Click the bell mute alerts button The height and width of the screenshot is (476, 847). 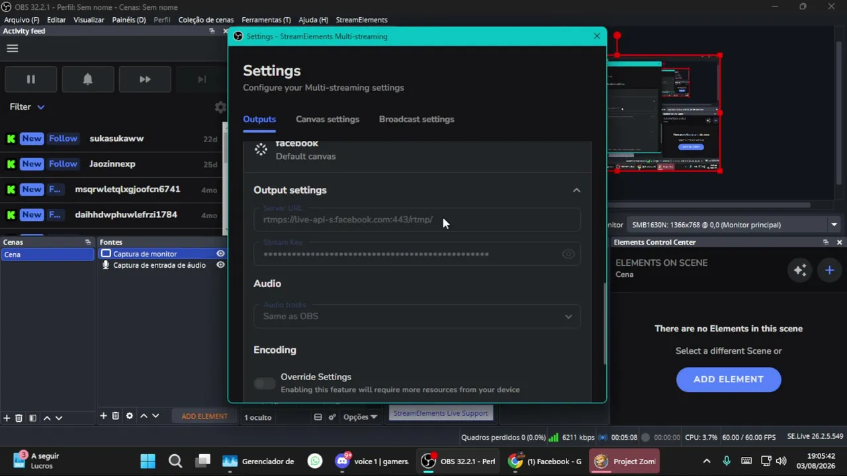click(87, 79)
